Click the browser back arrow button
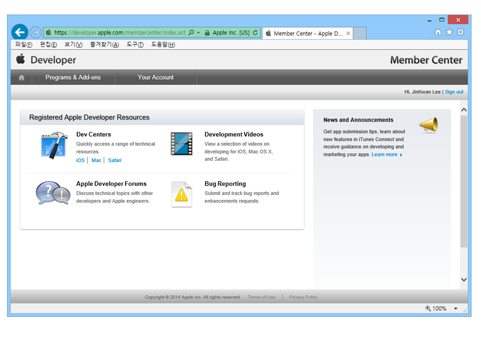The width and height of the screenshot is (481, 361). [x=20, y=33]
